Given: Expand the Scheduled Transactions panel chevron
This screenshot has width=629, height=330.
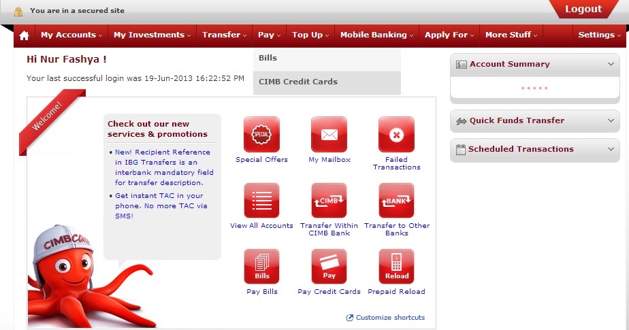Looking at the screenshot, I should pos(611,149).
